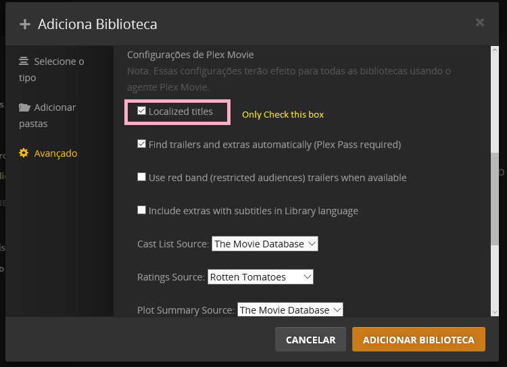Open the Ratings Source dropdown
The image size is (507, 367).
point(260,276)
